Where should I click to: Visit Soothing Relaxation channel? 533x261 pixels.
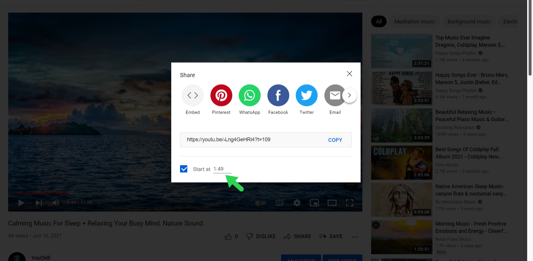point(455,127)
